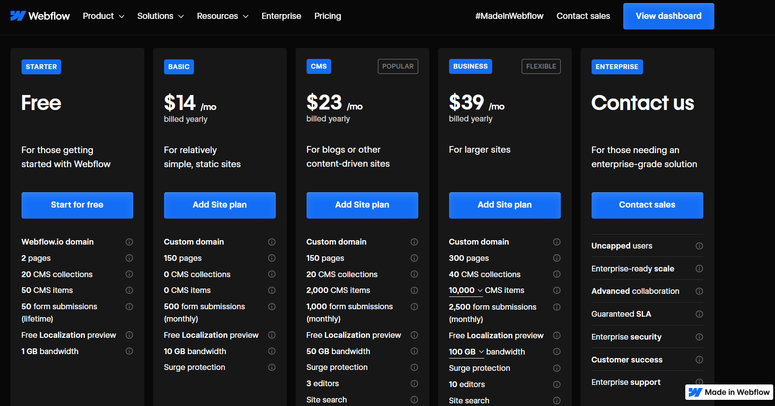Image resolution: width=775 pixels, height=406 pixels.
Task: Show info for Basic plan Surge protection
Action: [272, 367]
